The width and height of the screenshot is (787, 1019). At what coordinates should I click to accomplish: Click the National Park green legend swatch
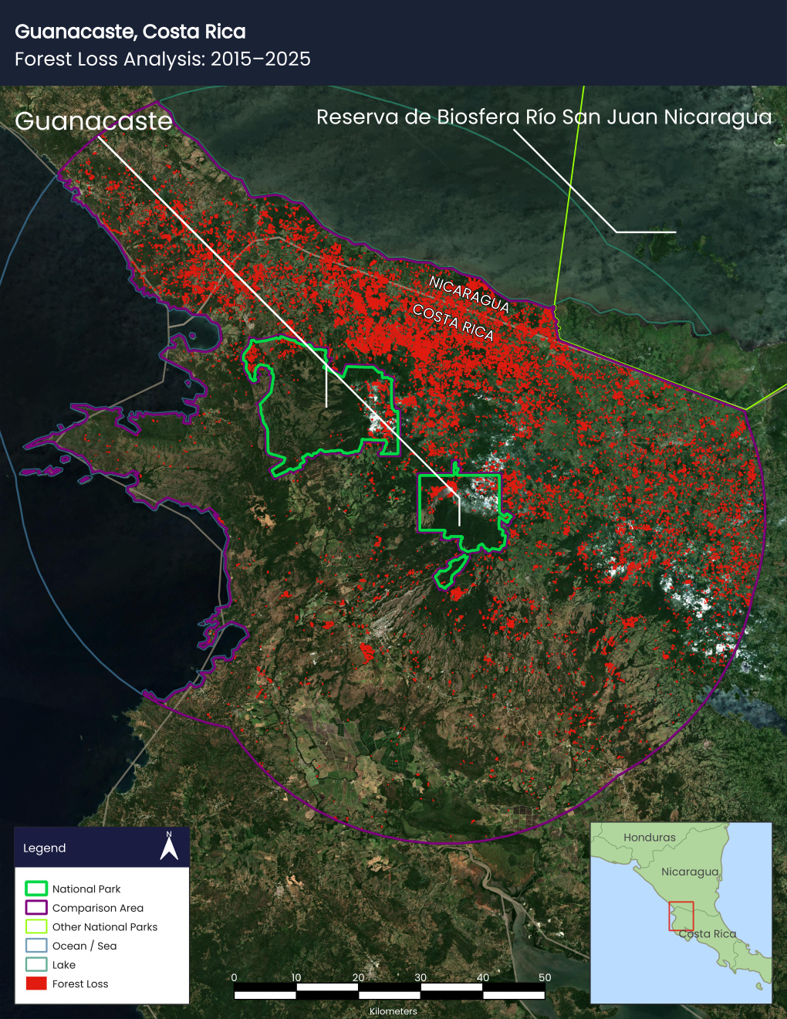point(36,889)
